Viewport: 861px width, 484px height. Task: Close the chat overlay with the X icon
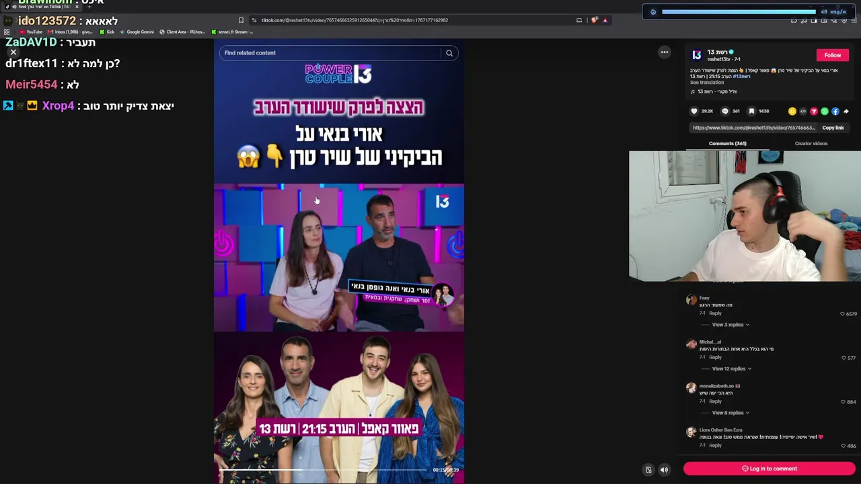[x=13, y=52]
